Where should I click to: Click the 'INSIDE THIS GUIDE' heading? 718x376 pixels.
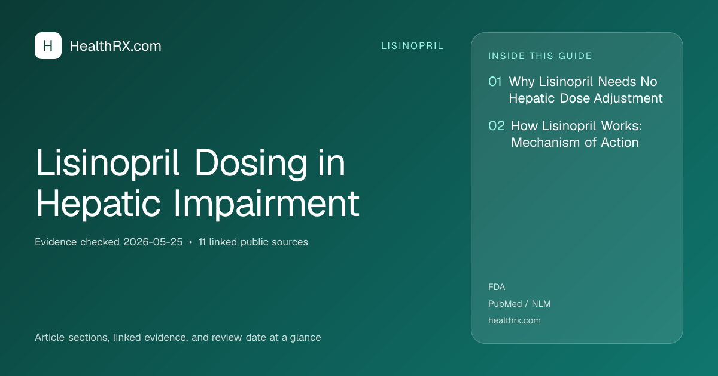click(x=540, y=56)
